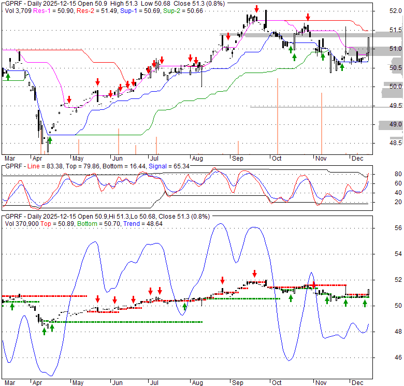Click the red sell arrow in late October on the top chart
This screenshot has width=404, height=386.
click(308, 17)
